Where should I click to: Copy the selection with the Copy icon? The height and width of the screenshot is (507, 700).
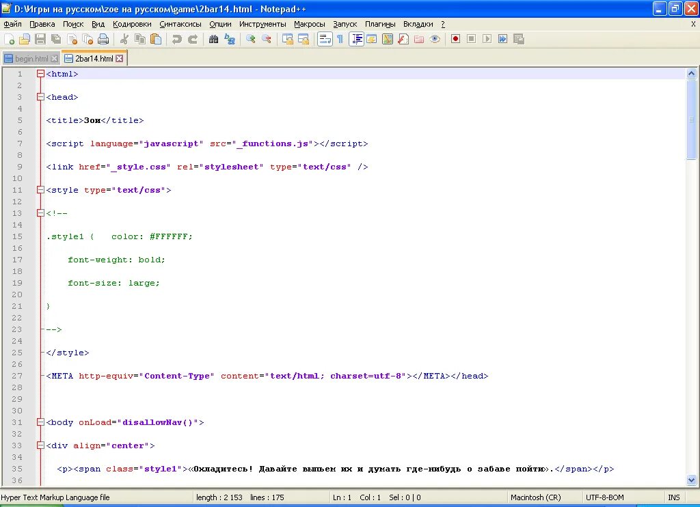tap(139, 39)
